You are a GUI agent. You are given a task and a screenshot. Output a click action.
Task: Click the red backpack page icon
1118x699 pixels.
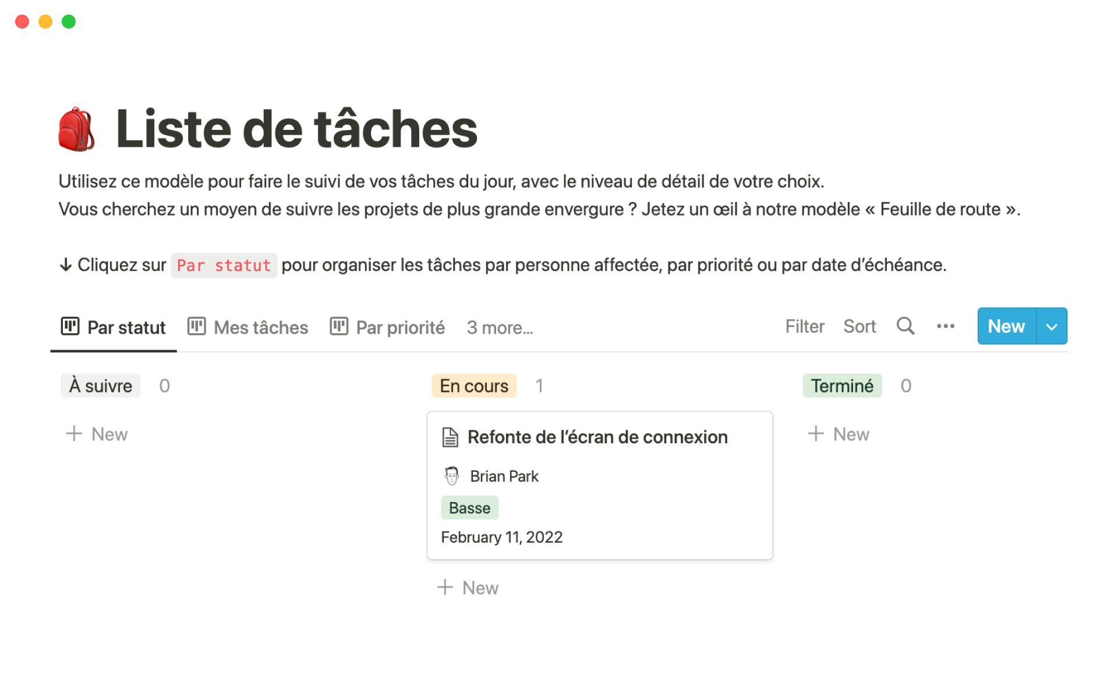pyautogui.click(x=76, y=129)
